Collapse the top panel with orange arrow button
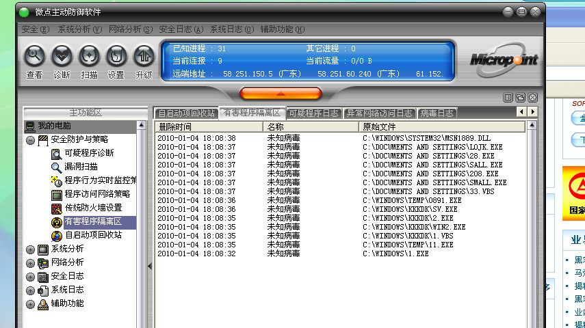 [281, 94]
